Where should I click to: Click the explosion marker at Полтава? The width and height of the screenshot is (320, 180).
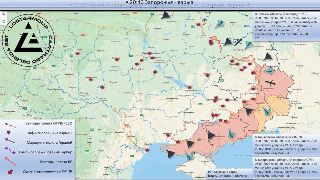207,75
